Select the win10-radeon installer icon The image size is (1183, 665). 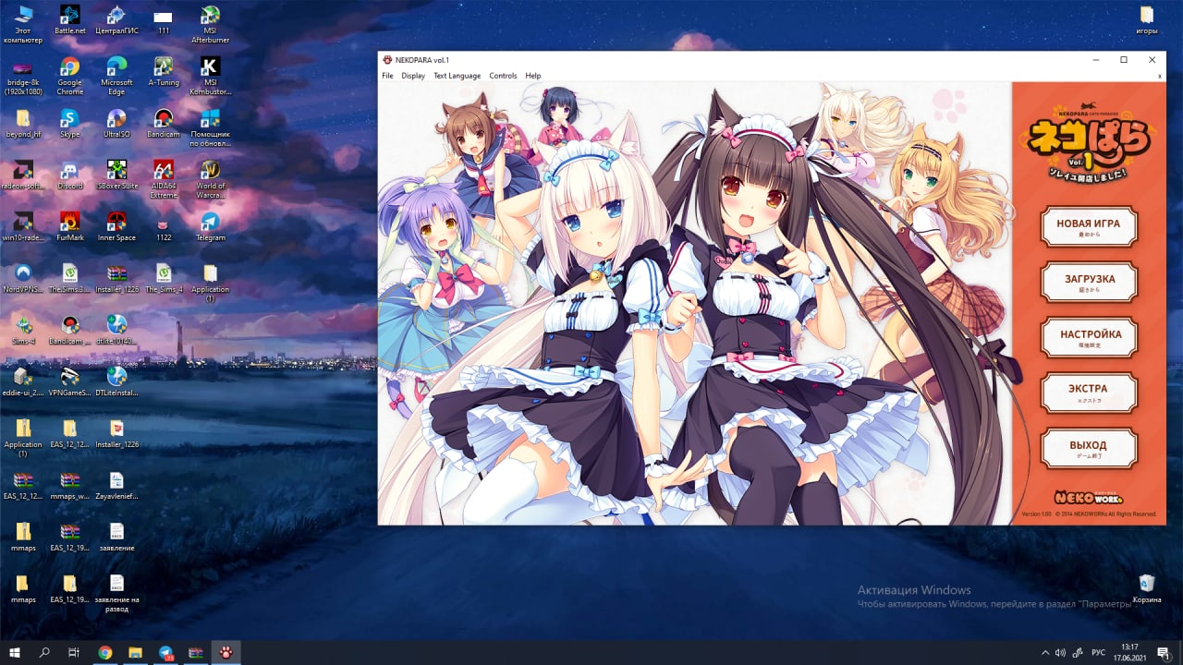pos(23,227)
